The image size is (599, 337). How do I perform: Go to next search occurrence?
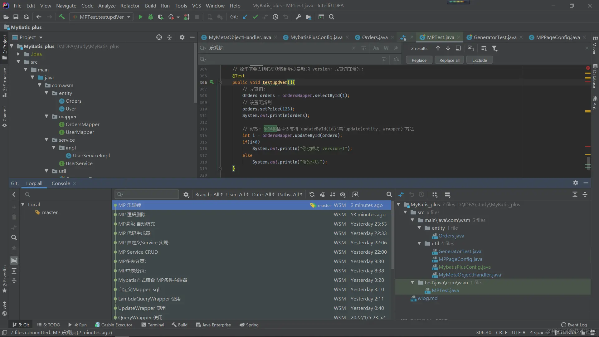[x=448, y=48]
